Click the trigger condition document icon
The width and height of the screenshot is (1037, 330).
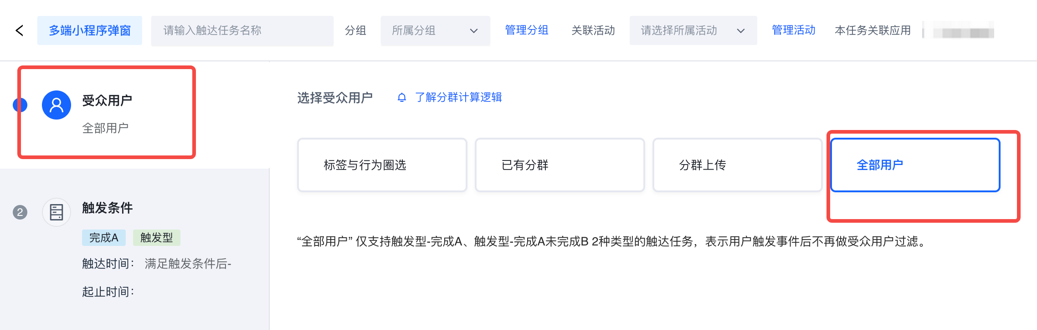pos(56,212)
